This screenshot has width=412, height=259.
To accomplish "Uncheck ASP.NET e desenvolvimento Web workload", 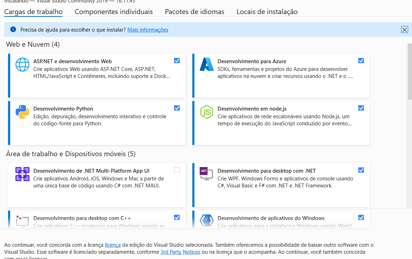I will [177, 61].
